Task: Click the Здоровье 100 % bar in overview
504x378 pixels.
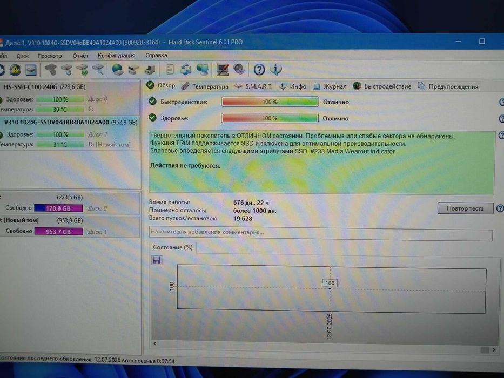Action: 270,118
